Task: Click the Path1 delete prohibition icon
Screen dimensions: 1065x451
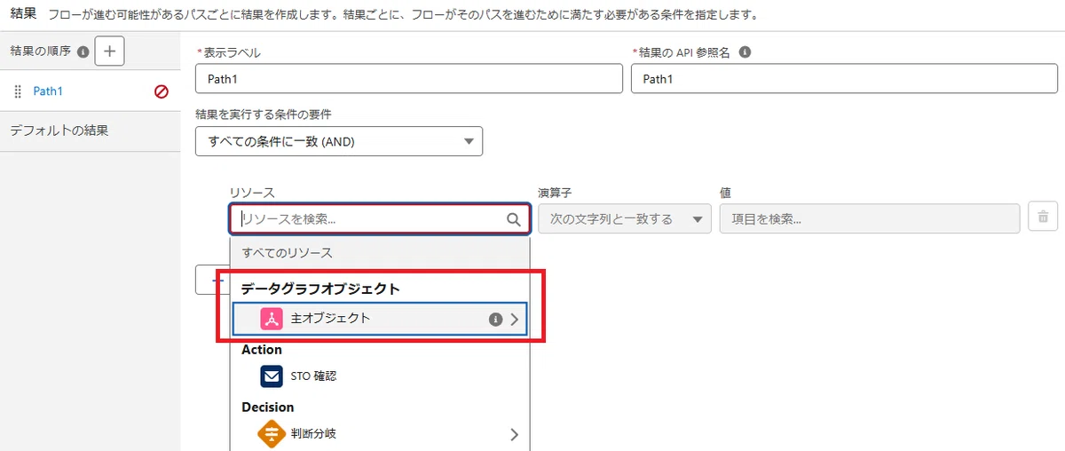Action: [162, 91]
